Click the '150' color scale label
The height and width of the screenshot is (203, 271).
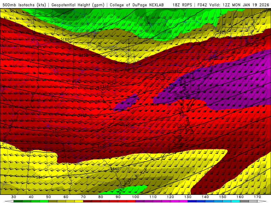(223, 197)
